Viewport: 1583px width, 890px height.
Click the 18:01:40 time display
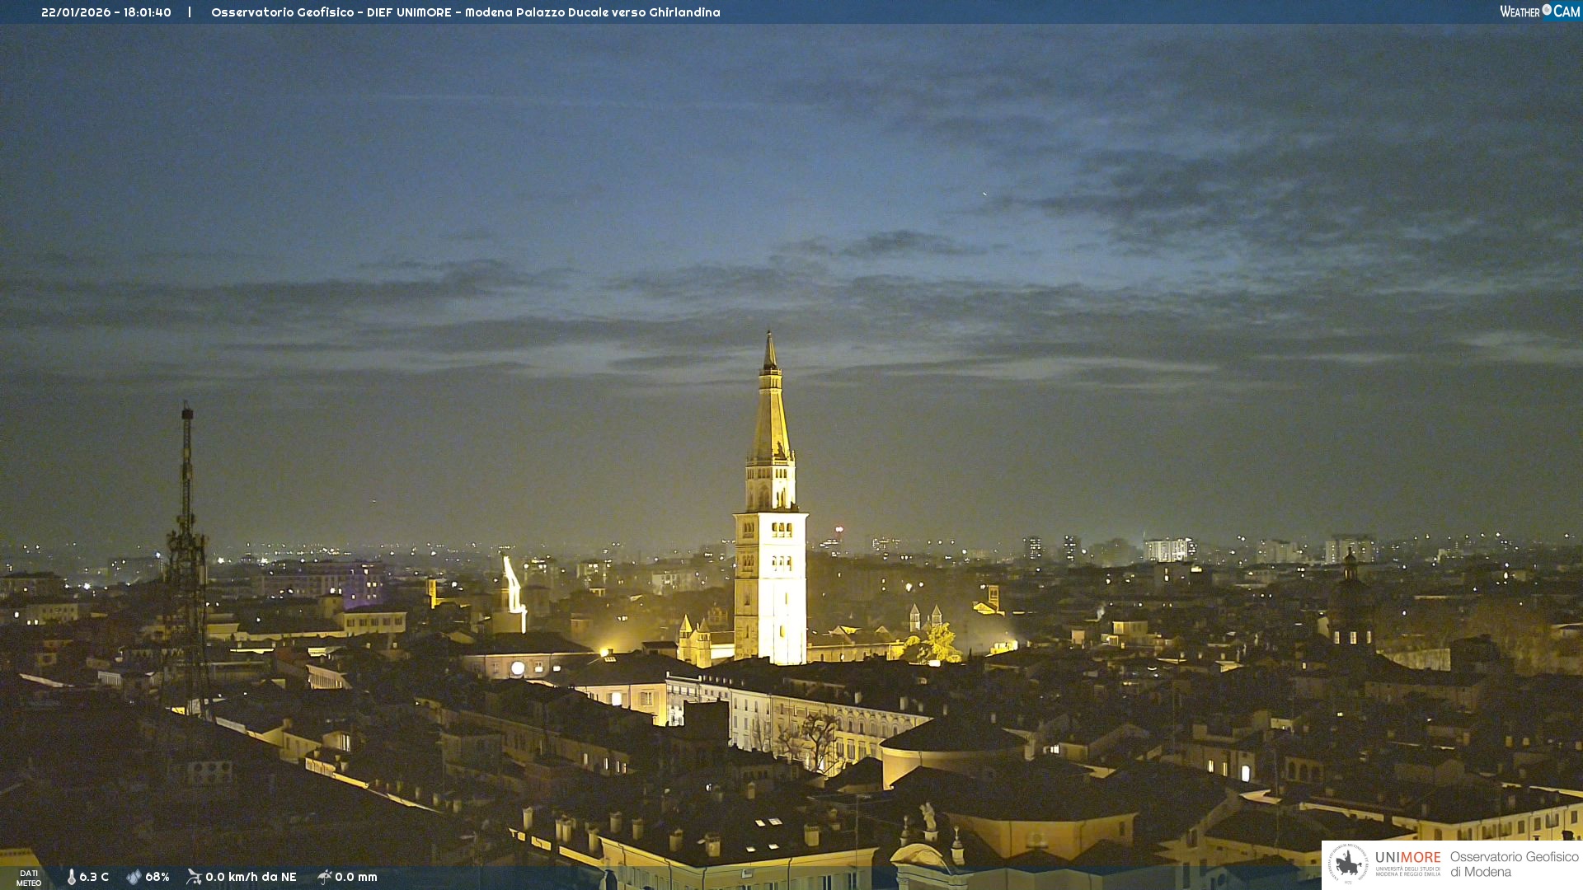(x=148, y=12)
